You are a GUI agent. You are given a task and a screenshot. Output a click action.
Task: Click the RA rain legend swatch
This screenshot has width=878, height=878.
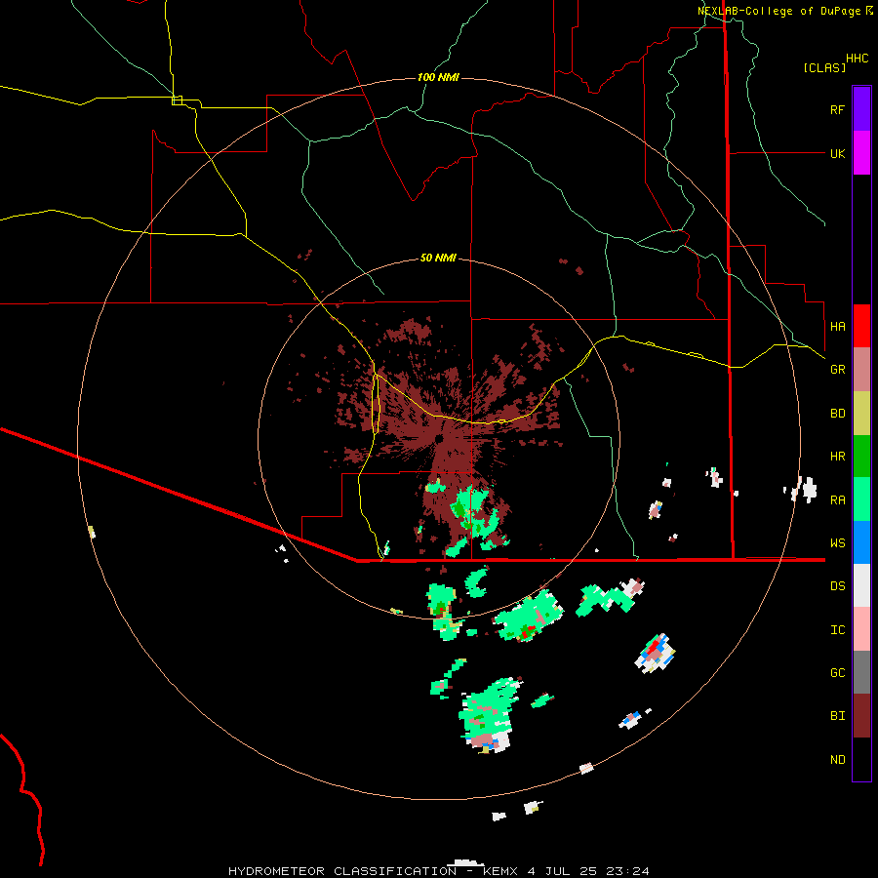[861, 499]
